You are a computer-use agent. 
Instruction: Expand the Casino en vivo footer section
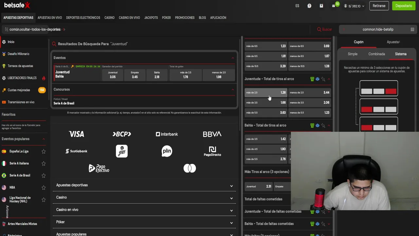(144, 210)
